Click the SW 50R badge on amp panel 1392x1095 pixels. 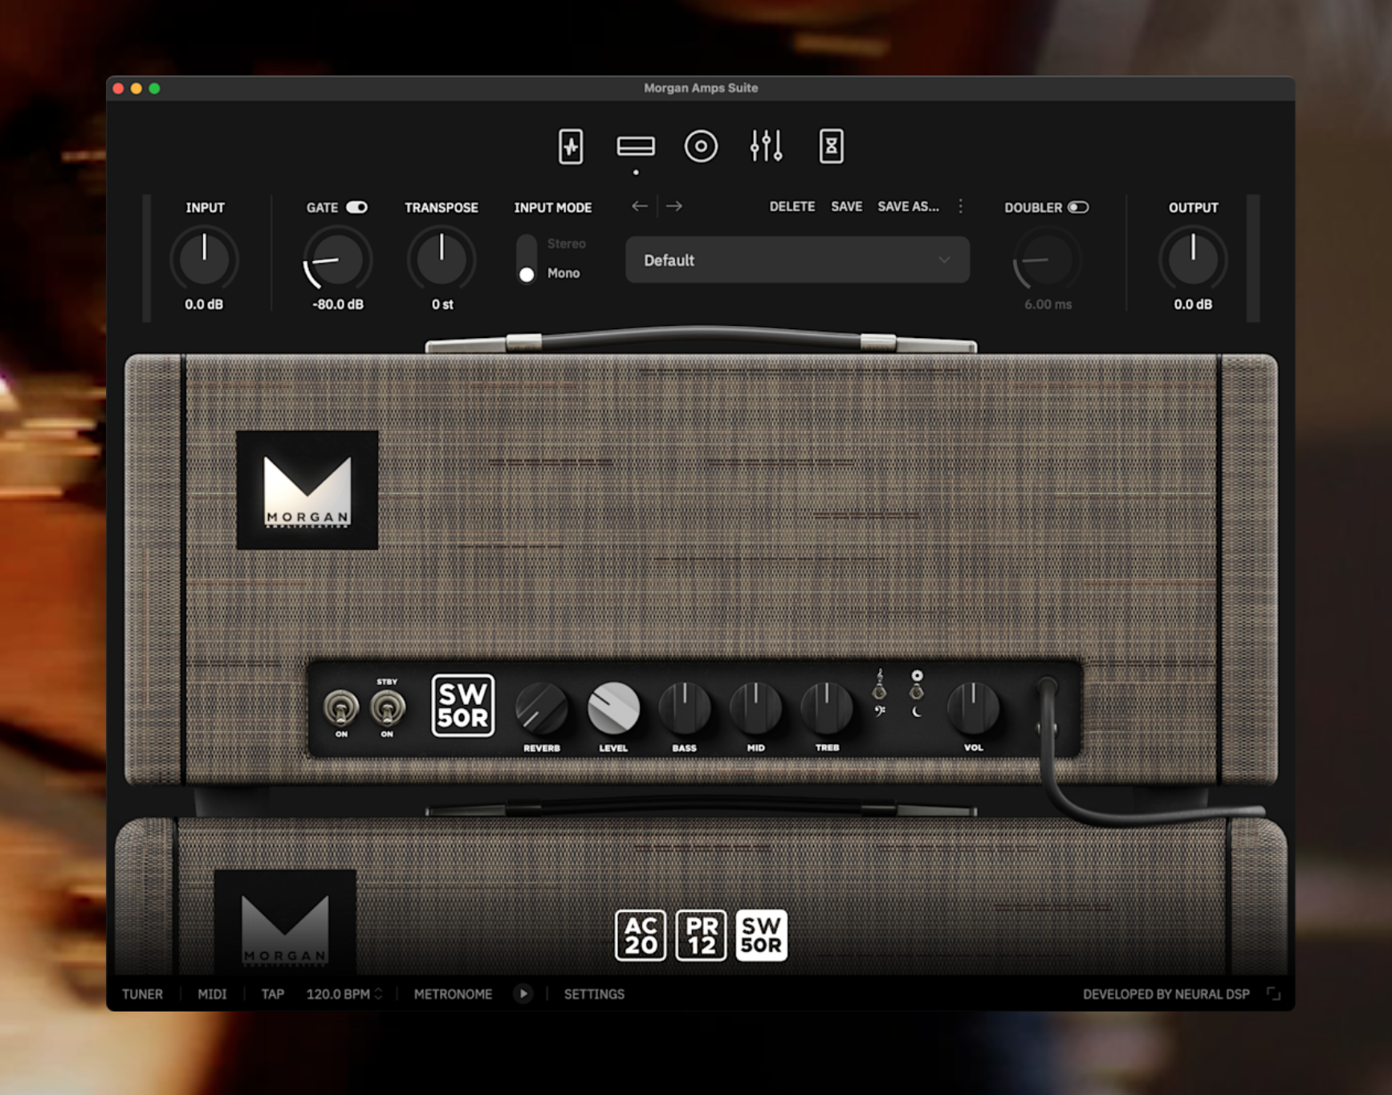pos(463,706)
